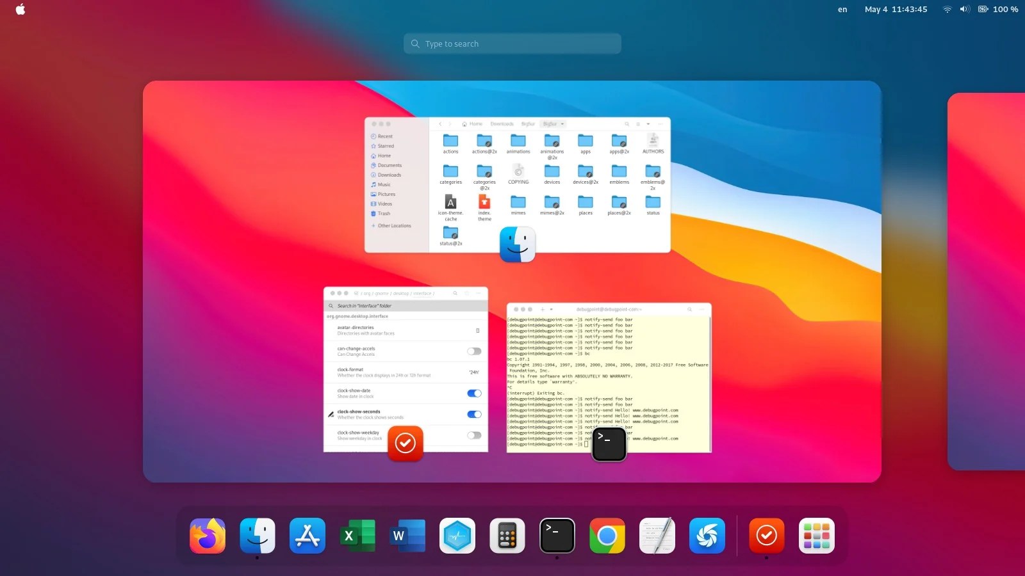Enable the can-change-accels toggle

(x=474, y=351)
